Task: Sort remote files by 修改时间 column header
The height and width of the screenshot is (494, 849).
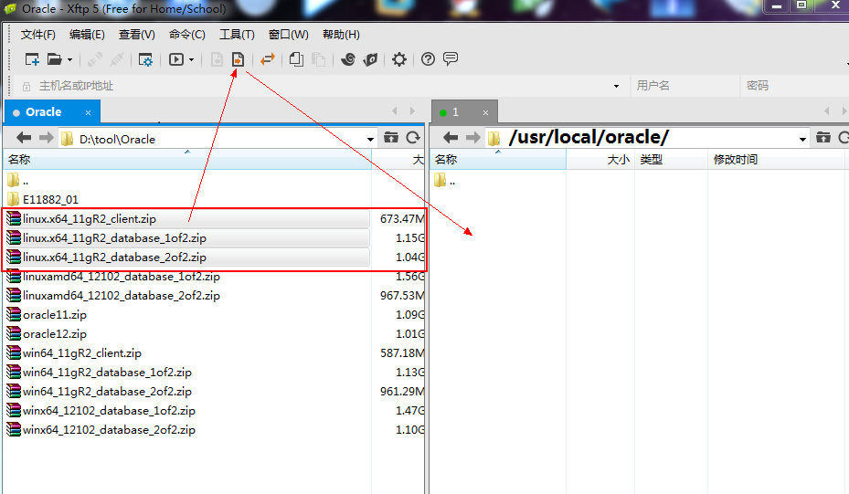Action: [x=775, y=160]
